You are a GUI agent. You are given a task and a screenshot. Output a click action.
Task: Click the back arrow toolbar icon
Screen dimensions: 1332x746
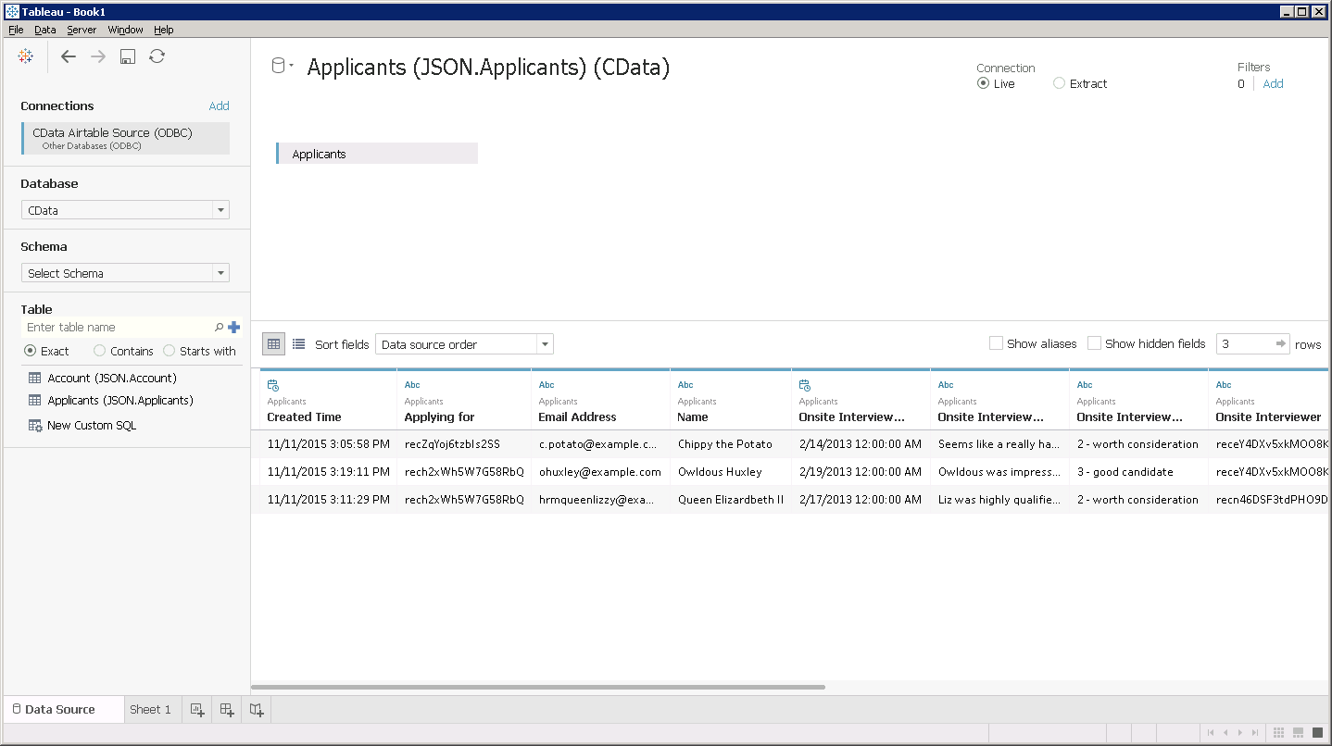(x=69, y=56)
